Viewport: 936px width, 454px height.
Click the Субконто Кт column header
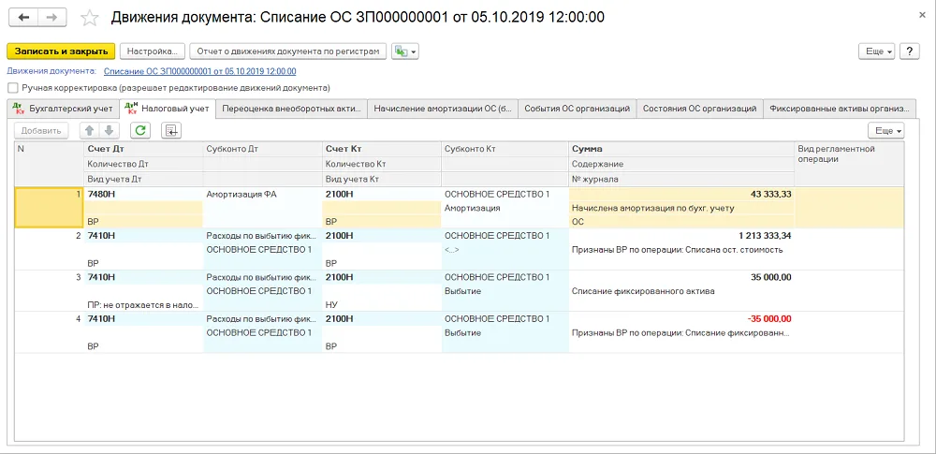[x=505, y=149]
